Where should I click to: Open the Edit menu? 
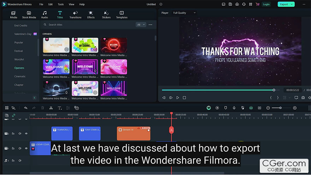click(x=51, y=4)
